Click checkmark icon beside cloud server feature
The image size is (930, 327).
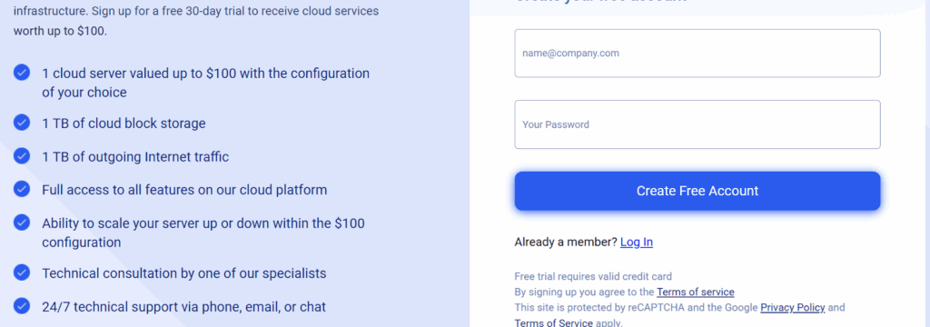point(22,73)
